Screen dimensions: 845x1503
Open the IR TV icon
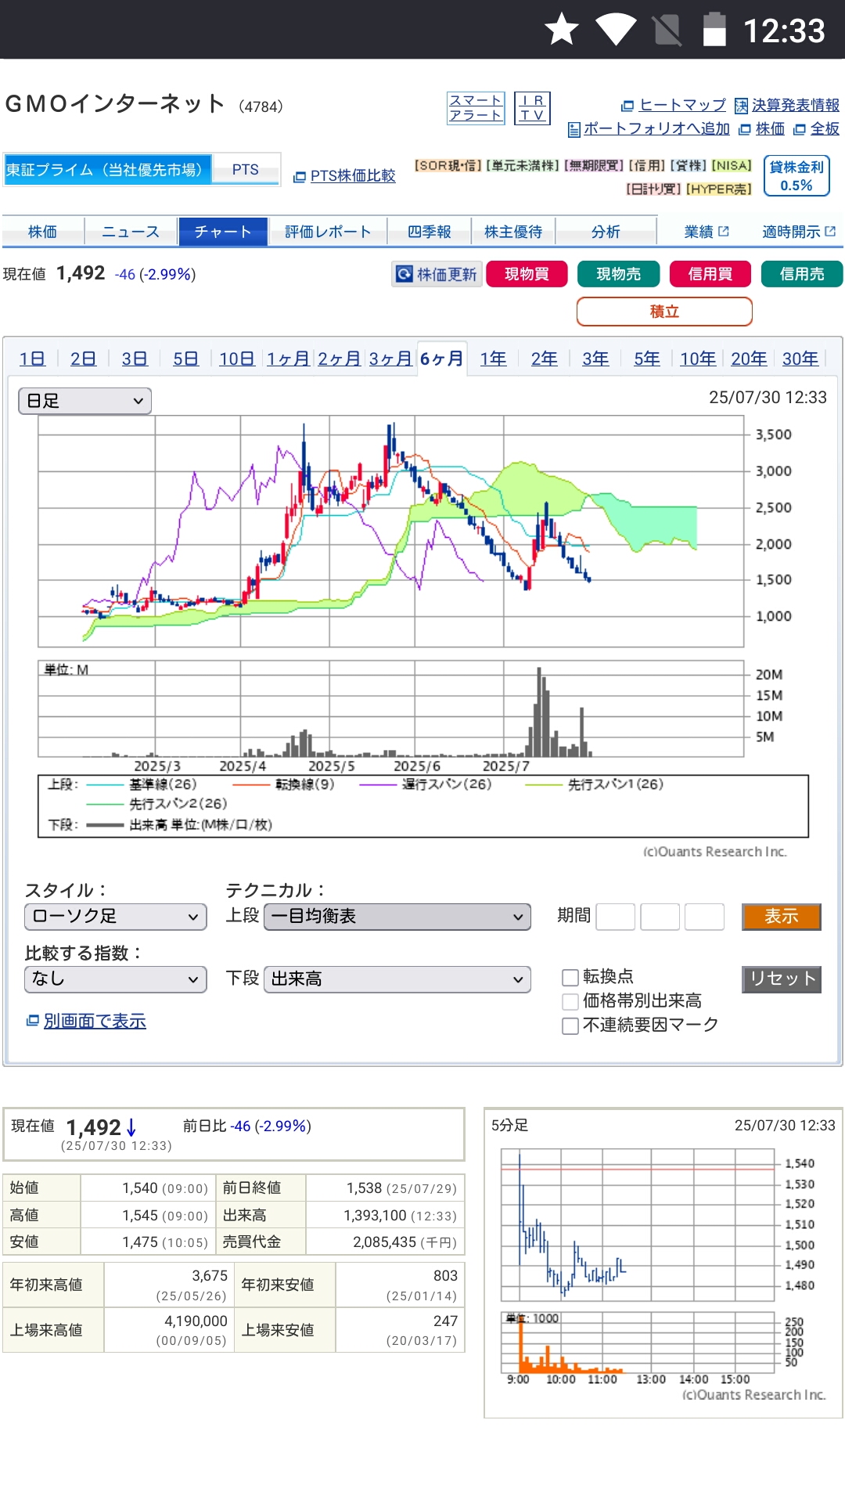coord(533,108)
